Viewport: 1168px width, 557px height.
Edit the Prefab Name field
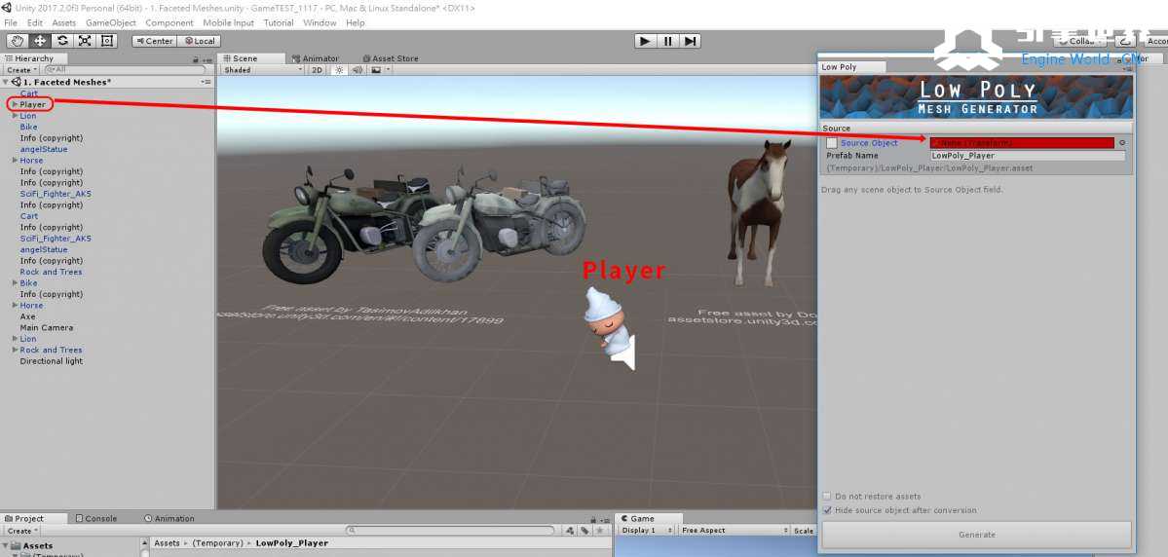click(x=1028, y=156)
